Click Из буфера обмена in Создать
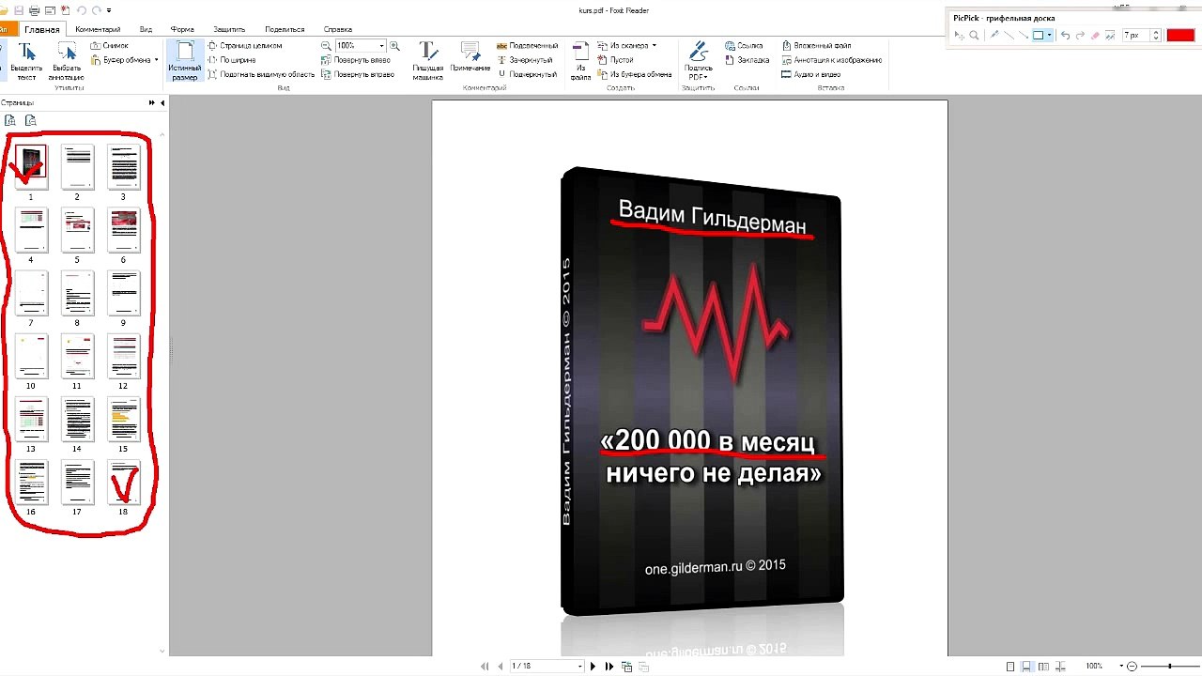This screenshot has height=676, width=1202. tap(635, 74)
